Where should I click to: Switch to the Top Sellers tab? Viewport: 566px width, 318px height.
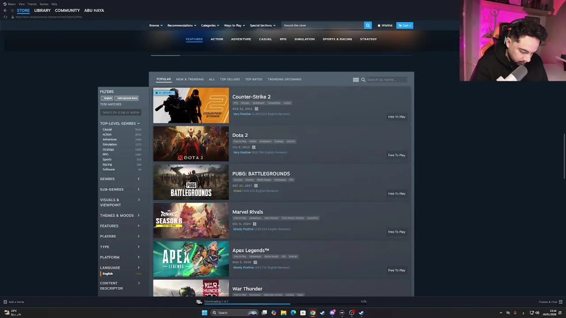tap(229, 79)
